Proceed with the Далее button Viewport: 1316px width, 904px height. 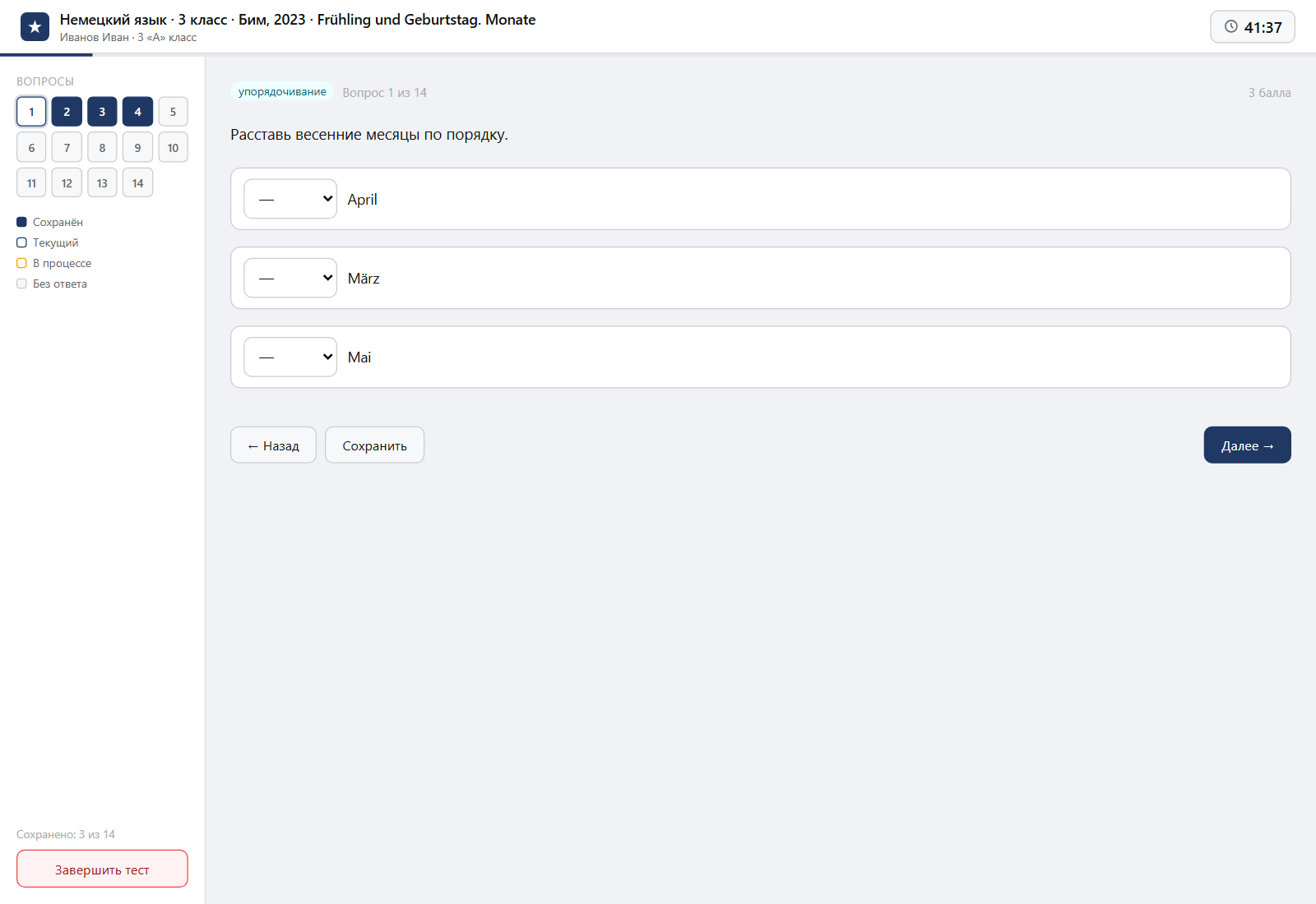click(x=1247, y=445)
